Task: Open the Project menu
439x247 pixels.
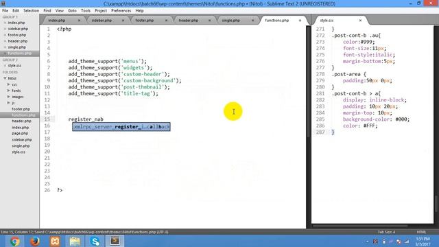Action: pos(101,11)
